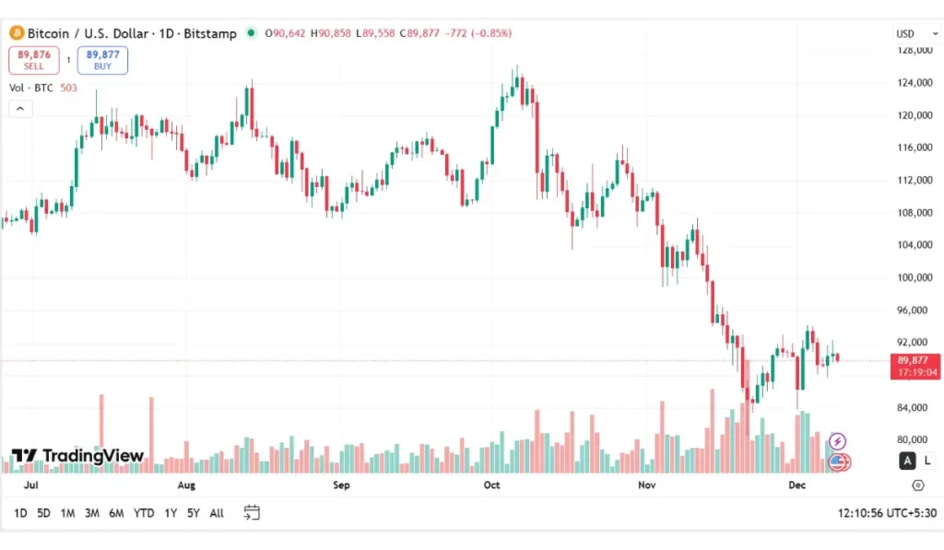
Task: Click the 89,877 price label on the scale
Action: click(913, 359)
